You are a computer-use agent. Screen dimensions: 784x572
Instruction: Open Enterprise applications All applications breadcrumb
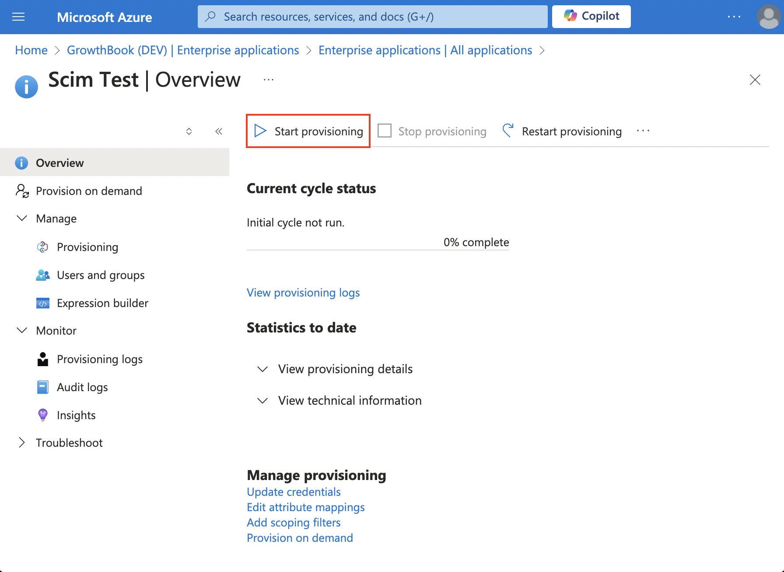425,50
